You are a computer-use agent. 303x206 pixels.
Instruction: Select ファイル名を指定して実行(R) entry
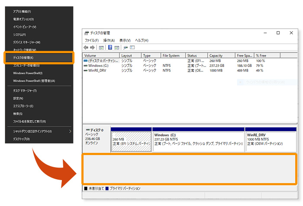coord(29,121)
